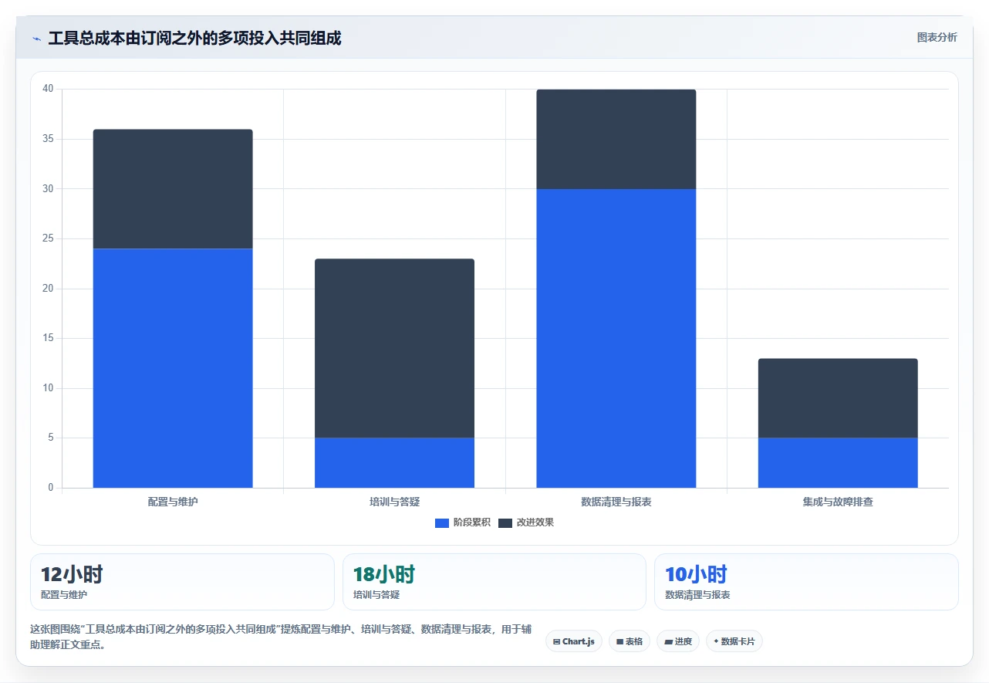Click the lightning icon beside the chart title
The height and width of the screenshot is (683, 989).
point(36,39)
